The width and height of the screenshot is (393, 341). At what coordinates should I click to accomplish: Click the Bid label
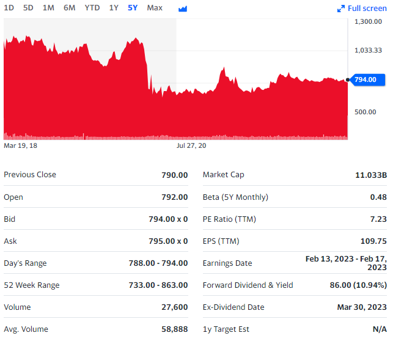click(x=10, y=219)
